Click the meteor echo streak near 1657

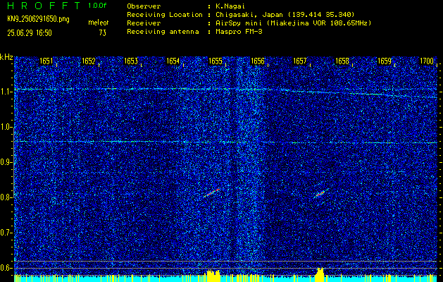[x=320, y=193]
